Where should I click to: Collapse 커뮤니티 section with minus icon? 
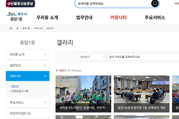point(45,76)
